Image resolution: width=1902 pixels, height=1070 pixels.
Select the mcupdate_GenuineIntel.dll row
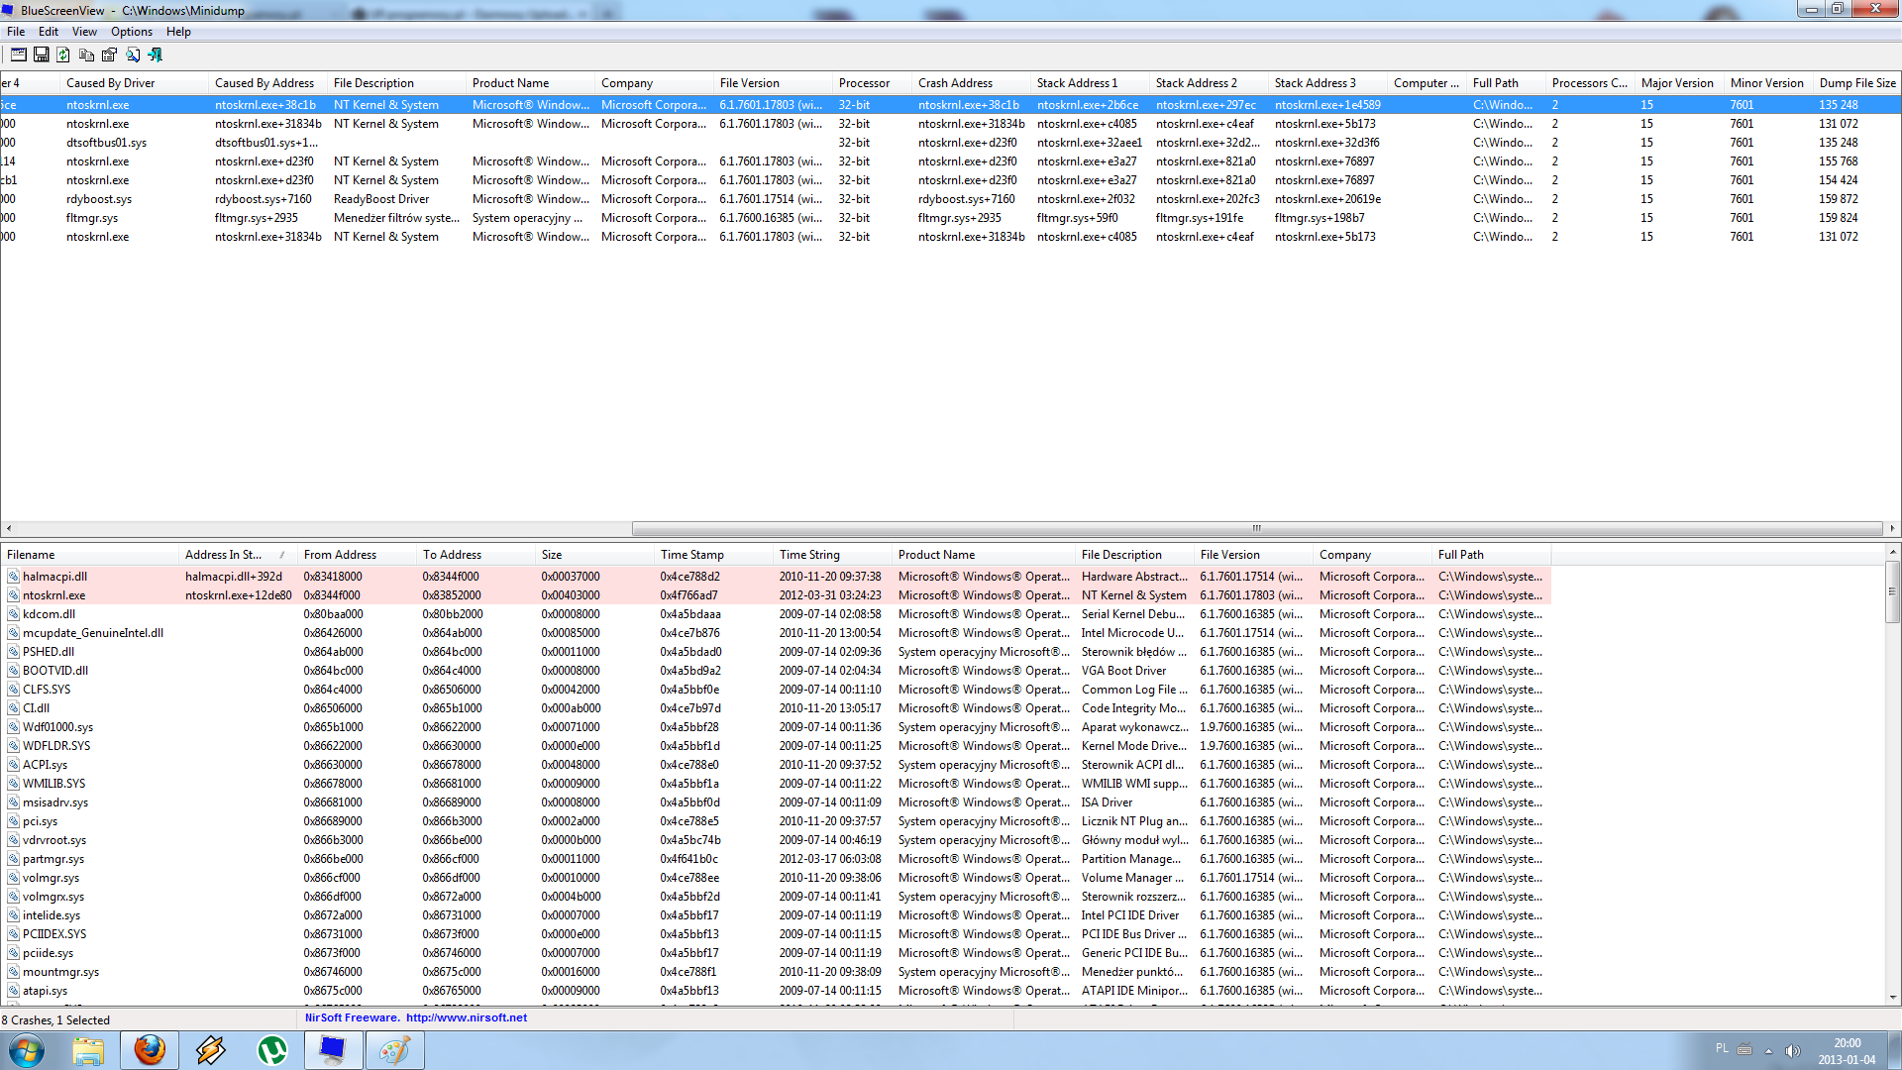[x=777, y=633]
